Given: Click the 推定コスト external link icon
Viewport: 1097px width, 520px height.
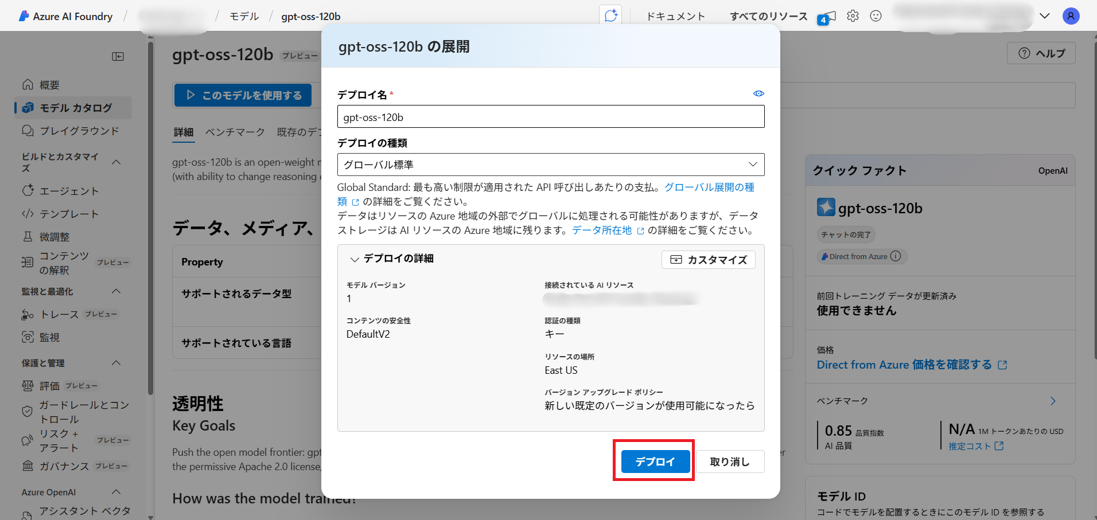Looking at the screenshot, I should 999,445.
